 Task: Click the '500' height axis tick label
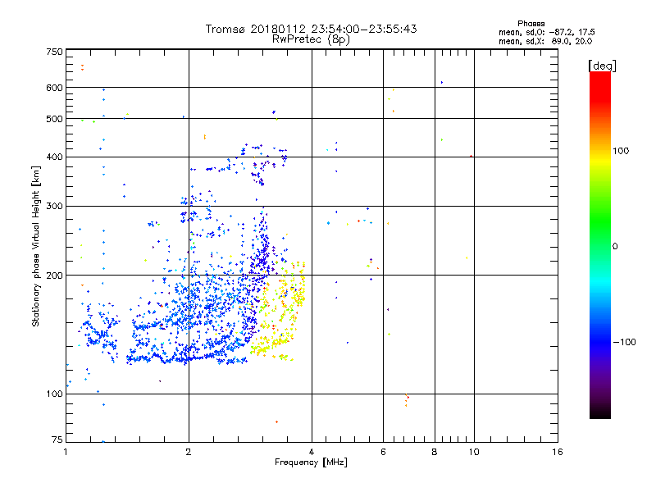(x=55, y=119)
